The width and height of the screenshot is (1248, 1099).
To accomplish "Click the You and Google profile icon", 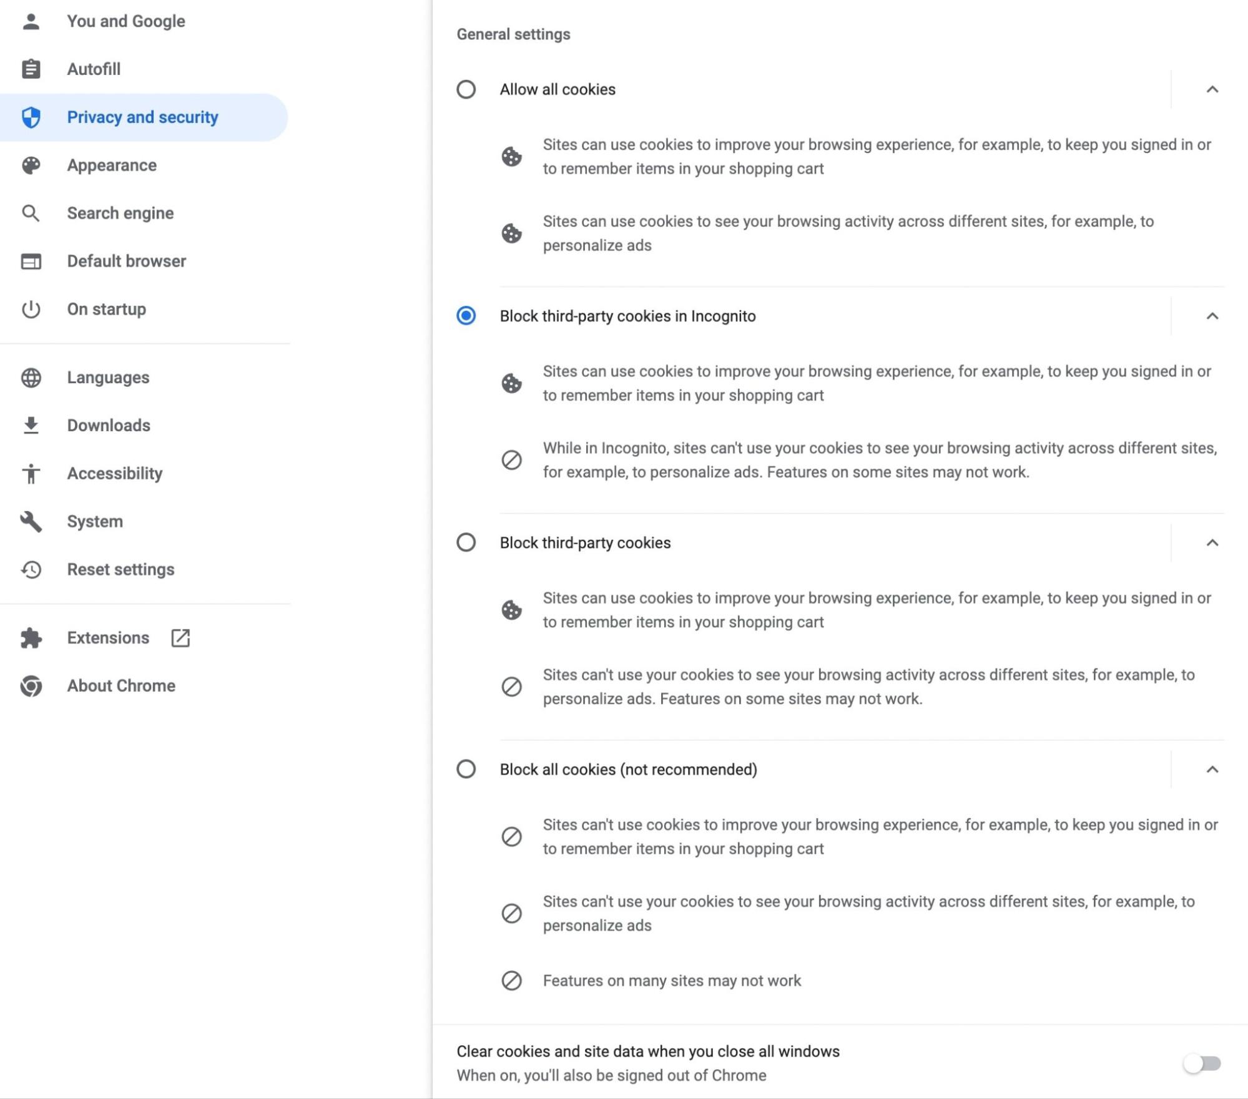I will tap(31, 21).
